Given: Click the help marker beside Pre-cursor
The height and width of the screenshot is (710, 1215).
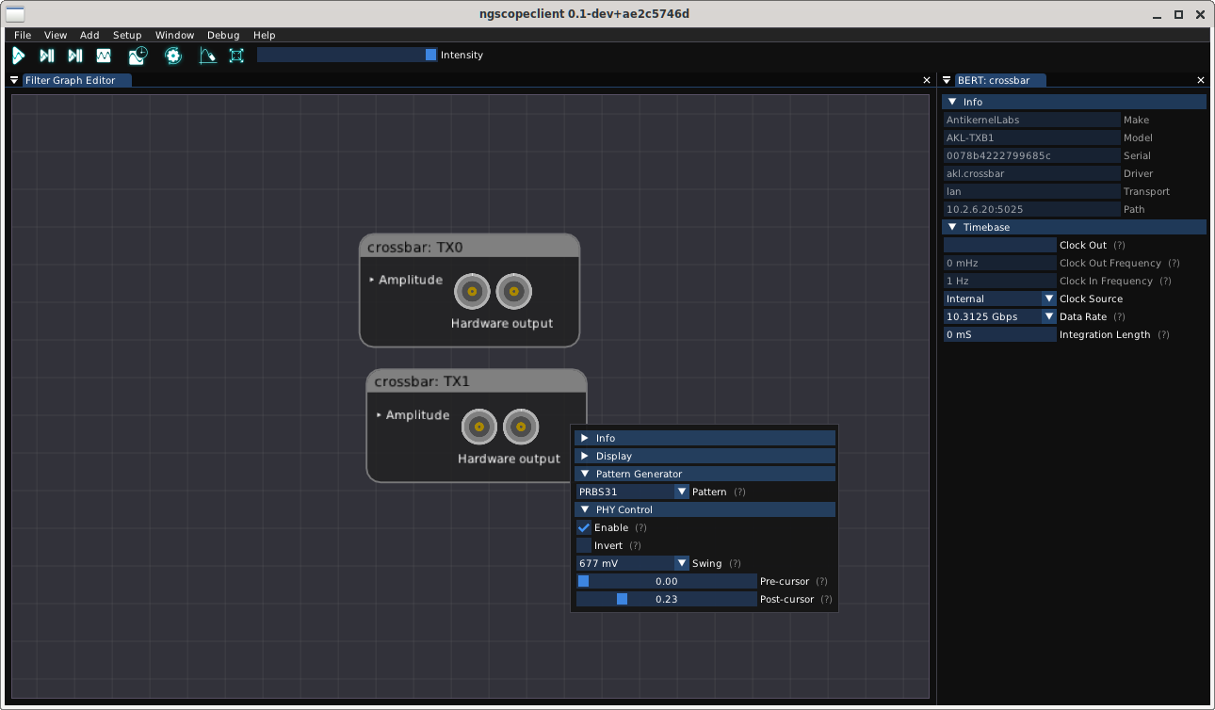Looking at the screenshot, I should tap(821, 581).
